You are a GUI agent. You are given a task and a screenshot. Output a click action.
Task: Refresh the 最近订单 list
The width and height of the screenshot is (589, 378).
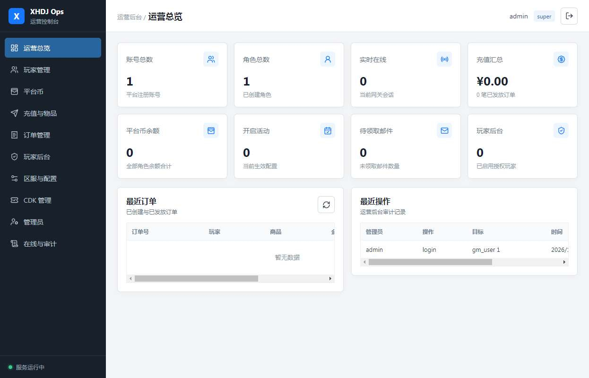click(x=326, y=205)
